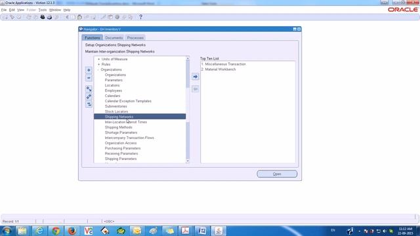Switch to the Processes tab
Image resolution: width=420 pixels, height=236 pixels.
point(135,38)
